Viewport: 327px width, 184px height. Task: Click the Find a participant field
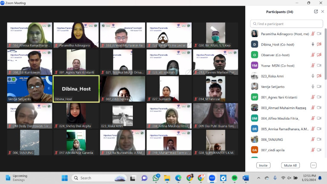(287, 24)
